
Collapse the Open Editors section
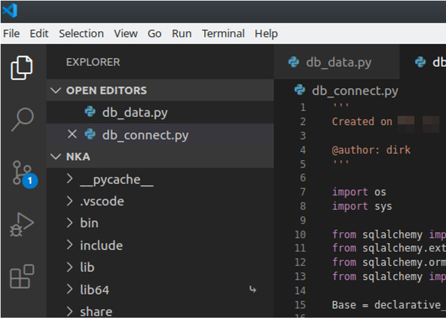tap(57, 91)
